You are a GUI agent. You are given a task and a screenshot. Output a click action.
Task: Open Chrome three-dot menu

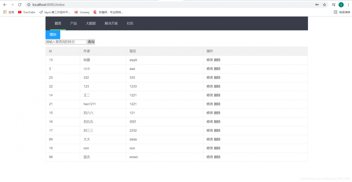[x=348, y=5]
